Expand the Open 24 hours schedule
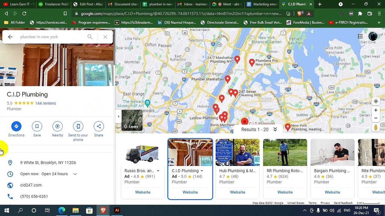Image resolution: width=385 pixels, height=216 pixels. coord(75,174)
